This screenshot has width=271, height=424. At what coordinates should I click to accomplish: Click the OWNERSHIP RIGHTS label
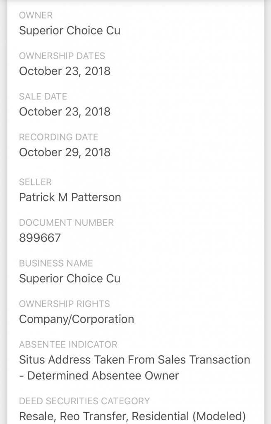[64, 304]
